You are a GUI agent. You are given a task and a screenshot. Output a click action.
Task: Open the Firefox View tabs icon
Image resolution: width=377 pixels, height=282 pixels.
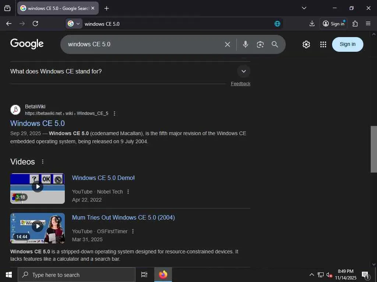pos(7,8)
